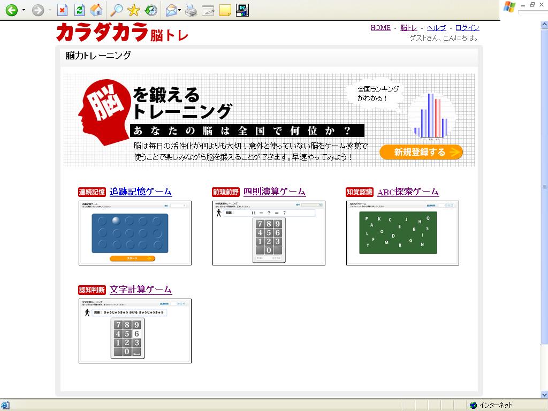This screenshot has width=548, height=411.
Task: Click the Edit page icon in the toolbar
Action: coord(208,11)
